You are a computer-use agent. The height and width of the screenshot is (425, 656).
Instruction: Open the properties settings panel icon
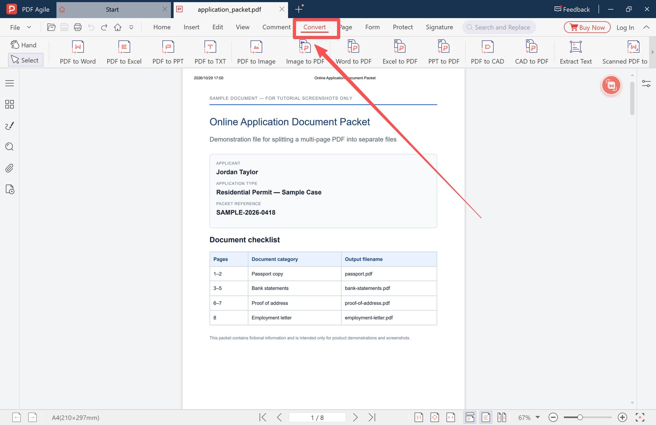(646, 83)
